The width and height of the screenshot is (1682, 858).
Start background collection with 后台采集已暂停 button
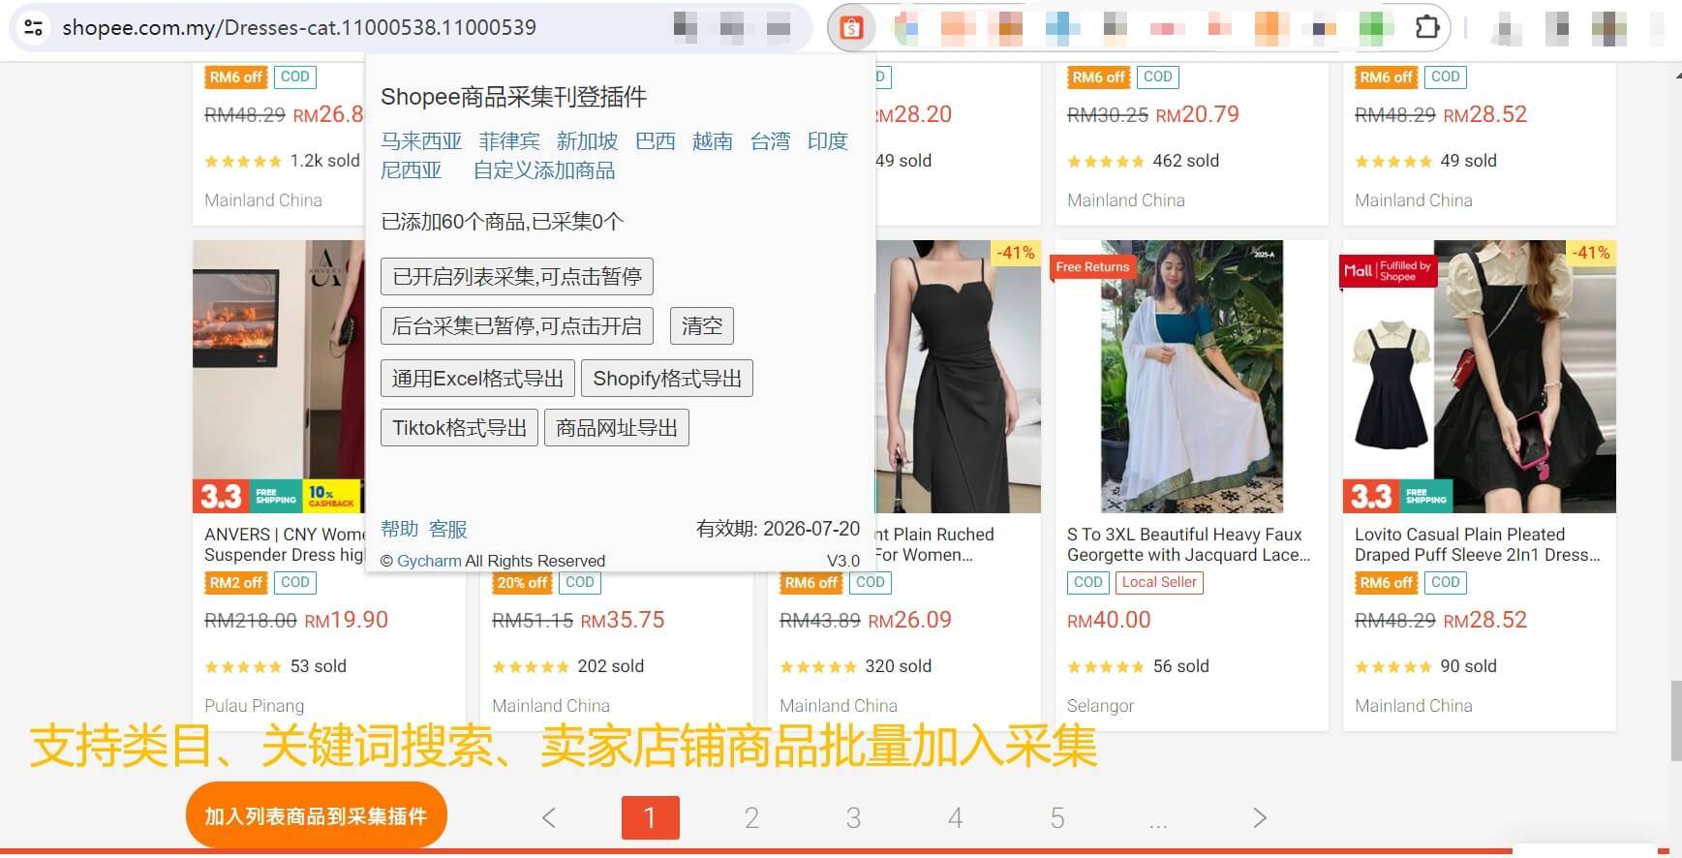click(x=517, y=325)
